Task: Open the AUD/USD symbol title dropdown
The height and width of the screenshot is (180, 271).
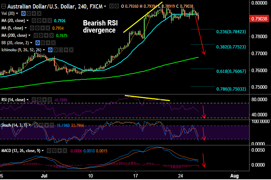Action: [105, 7]
